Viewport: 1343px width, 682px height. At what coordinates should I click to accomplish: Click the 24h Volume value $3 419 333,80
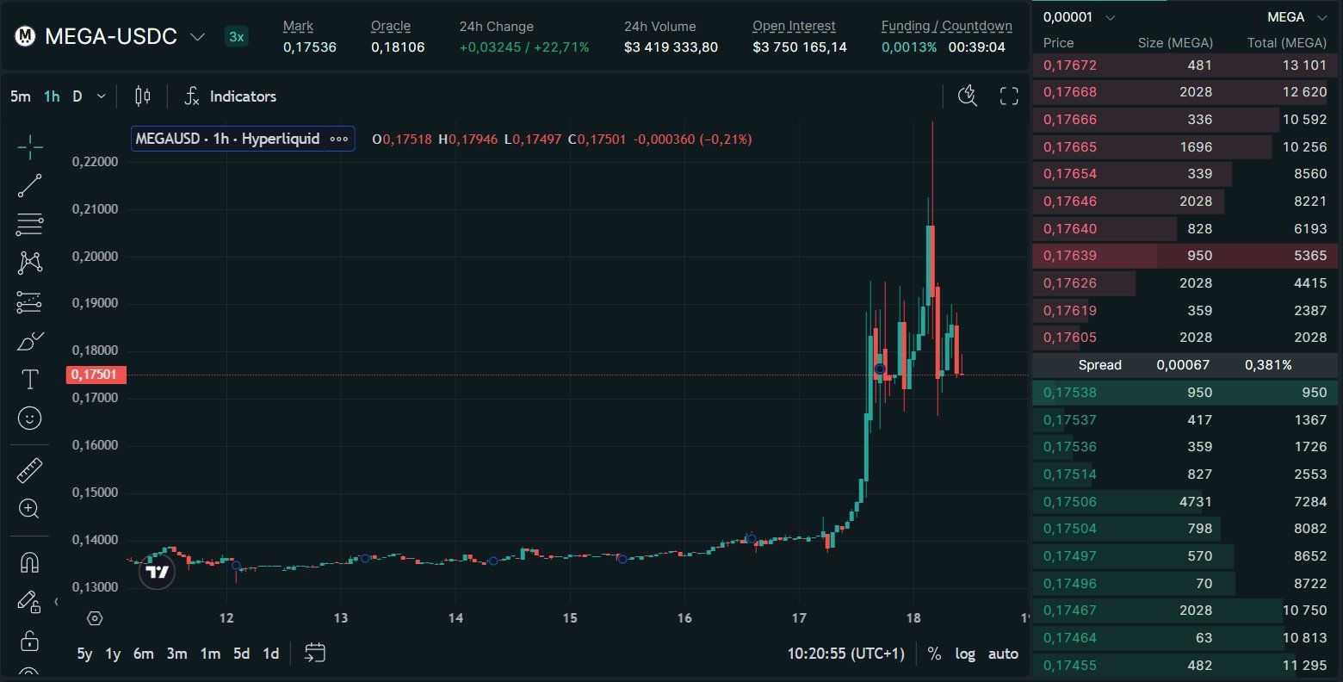(x=671, y=46)
